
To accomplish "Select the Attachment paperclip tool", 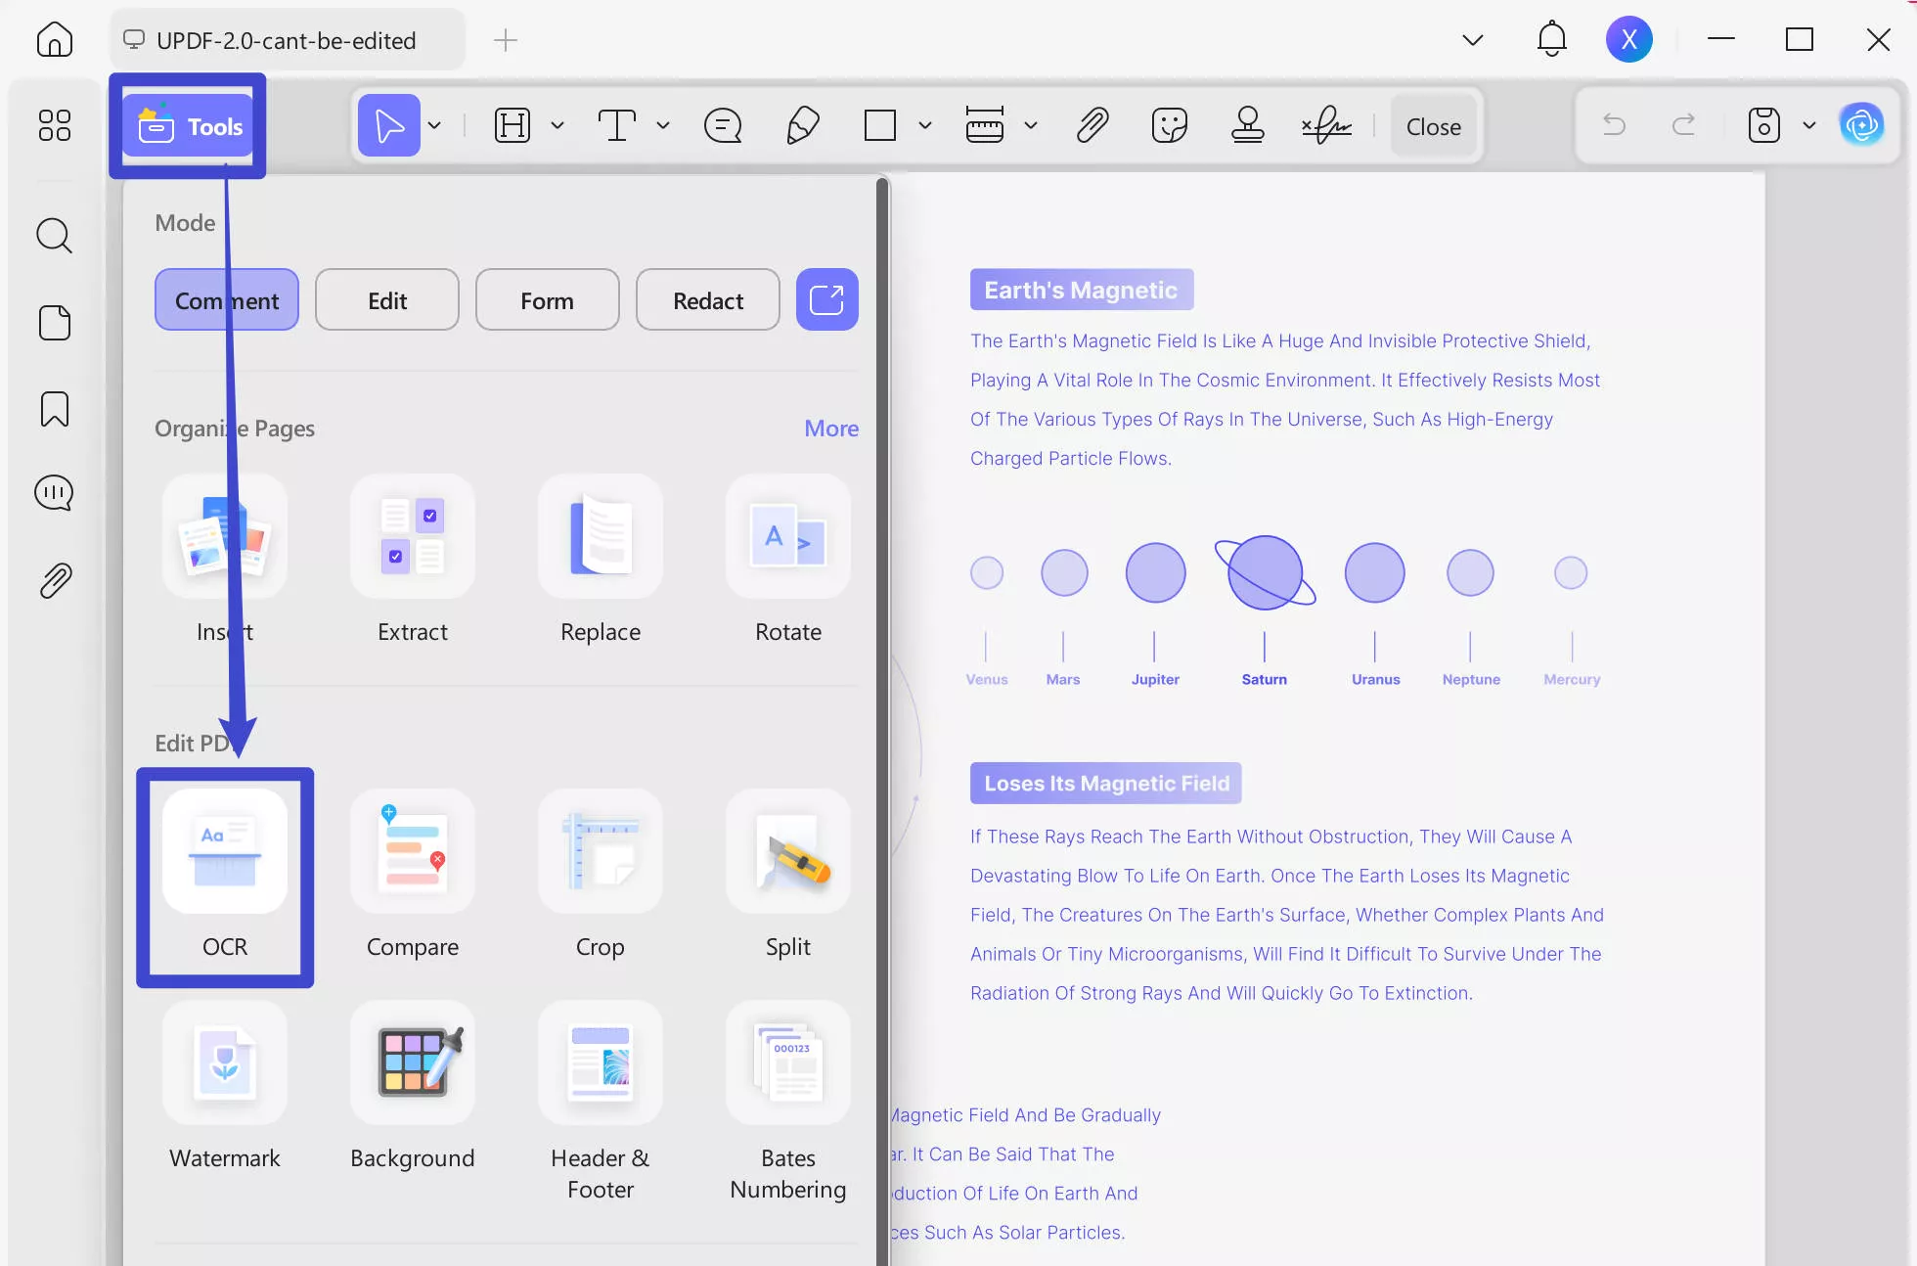I will click(1092, 125).
